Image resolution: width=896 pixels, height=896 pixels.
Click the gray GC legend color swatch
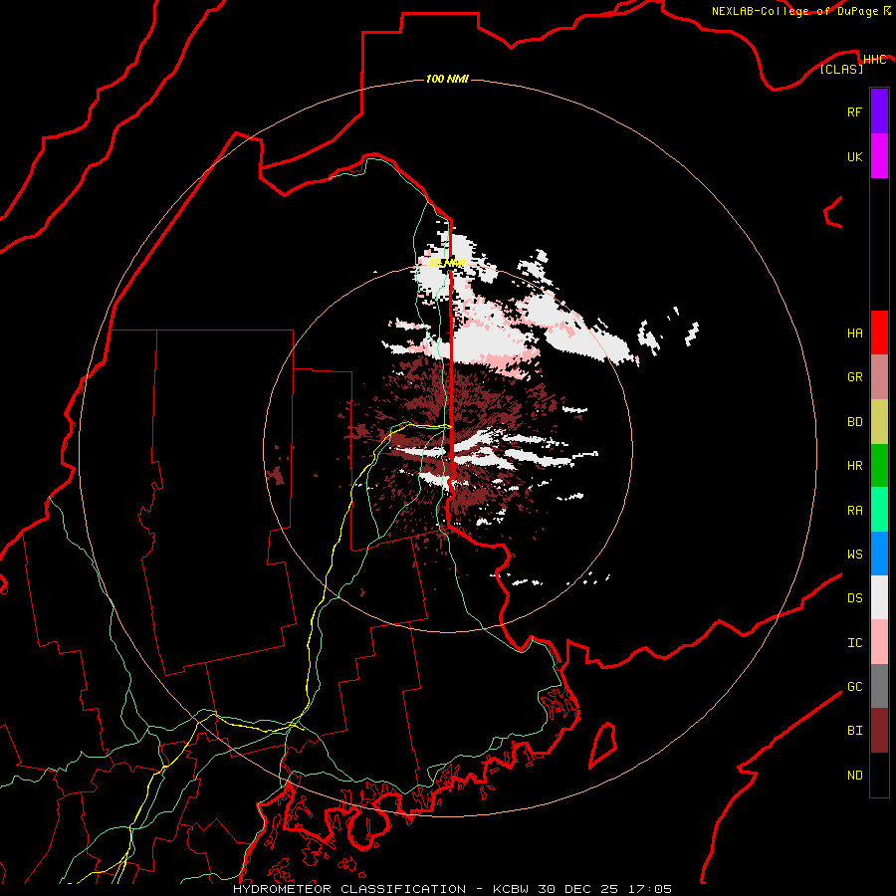879,686
